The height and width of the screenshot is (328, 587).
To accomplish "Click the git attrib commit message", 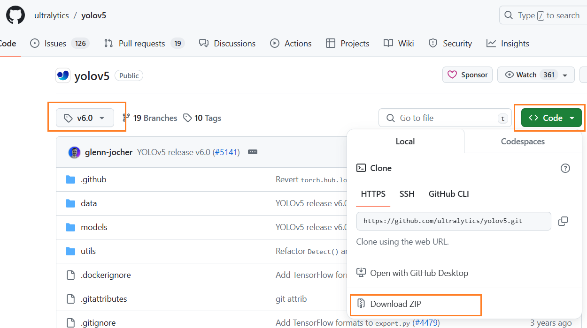I will (x=291, y=299).
